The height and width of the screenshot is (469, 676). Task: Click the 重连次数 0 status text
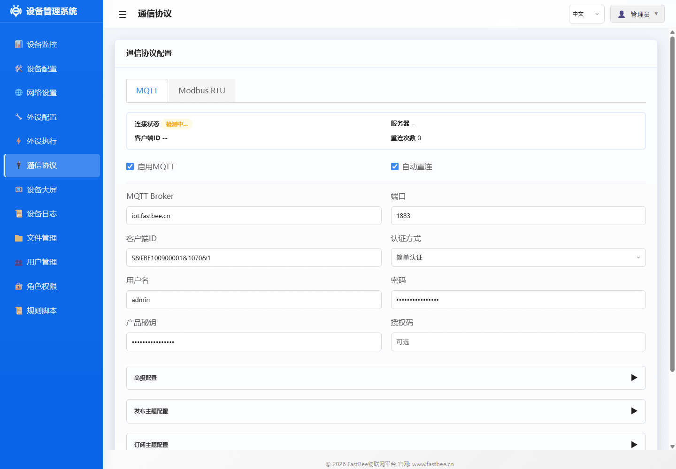coord(406,138)
